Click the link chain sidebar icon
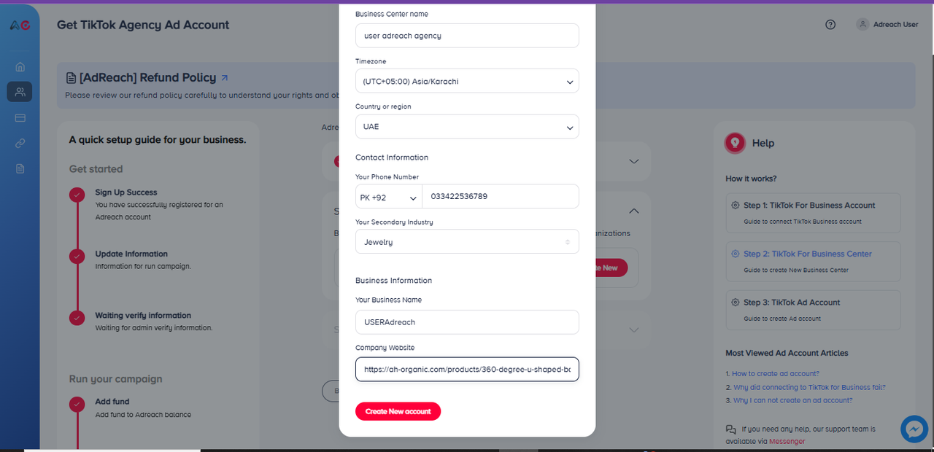Viewport: 934px width, 452px height. point(20,144)
